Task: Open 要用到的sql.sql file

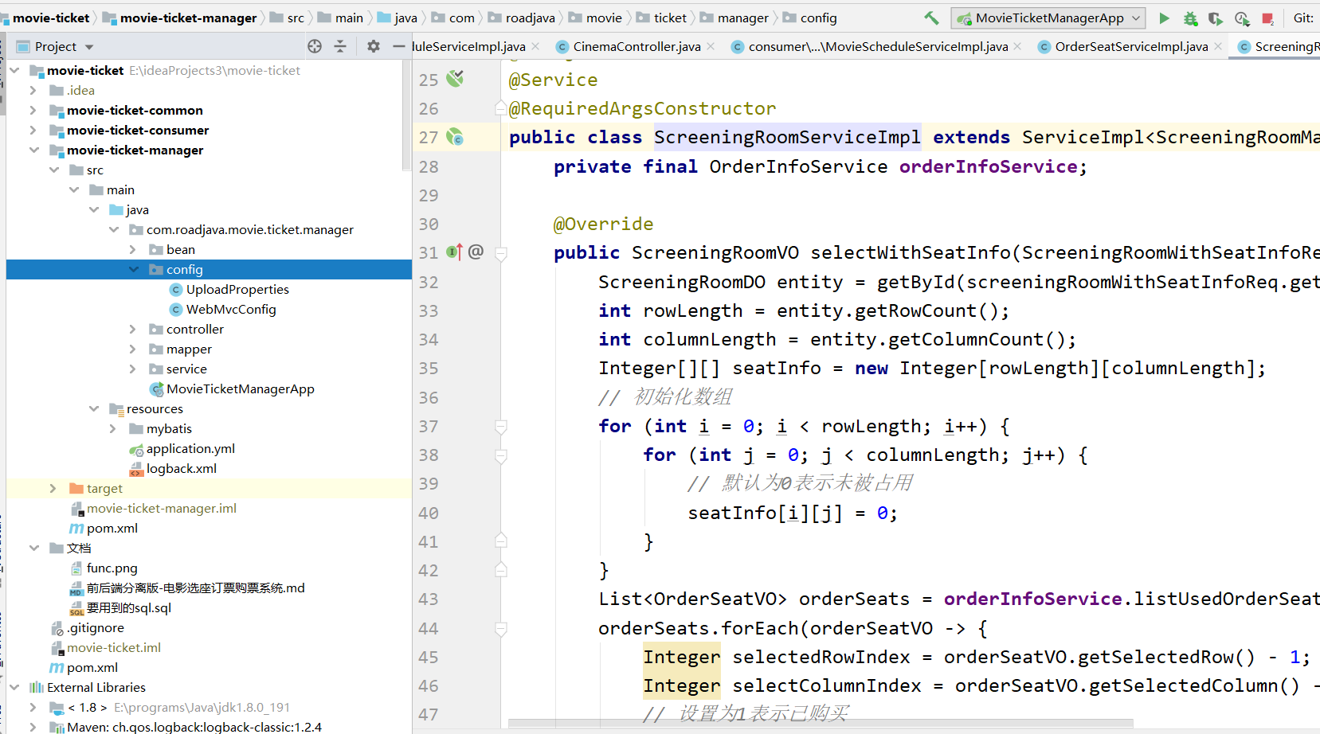Action: [128, 607]
